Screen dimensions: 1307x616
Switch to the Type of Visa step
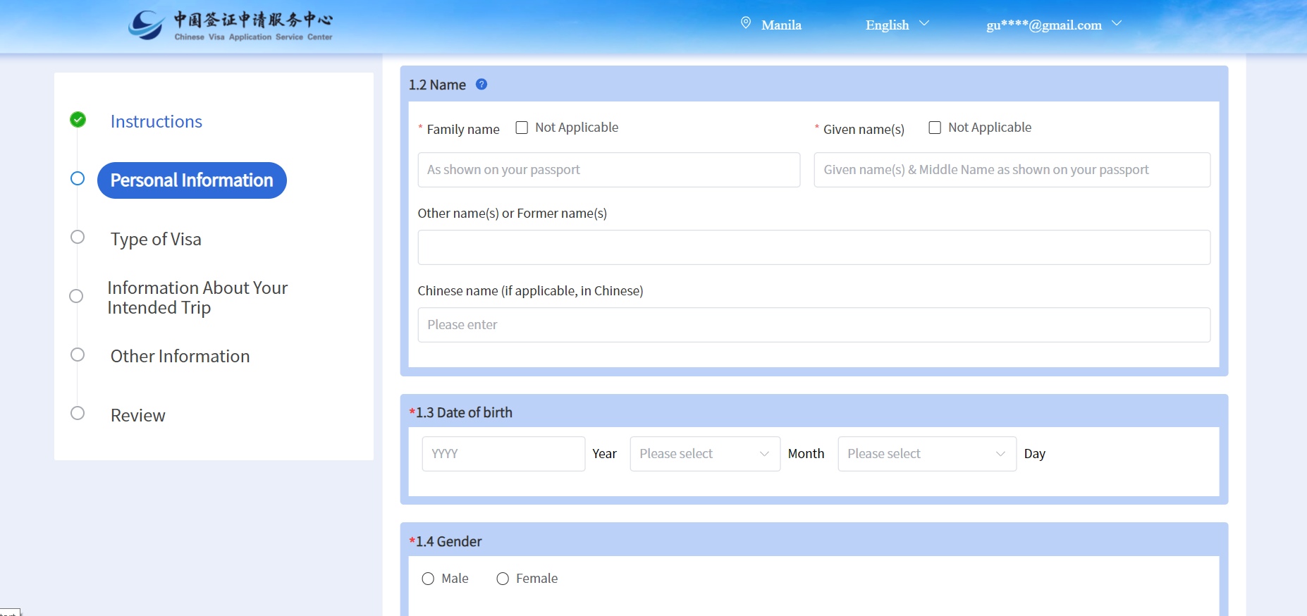point(156,240)
